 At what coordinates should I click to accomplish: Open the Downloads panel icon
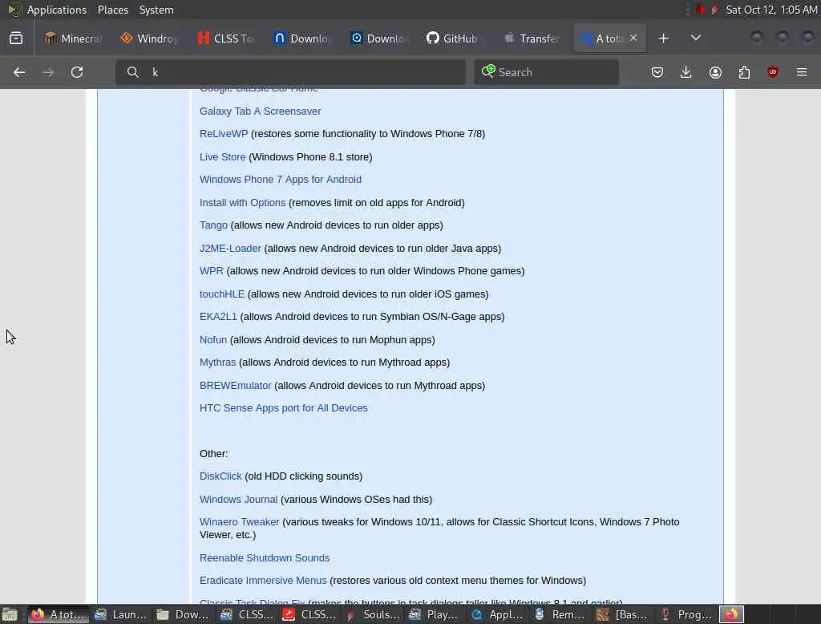click(x=686, y=72)
